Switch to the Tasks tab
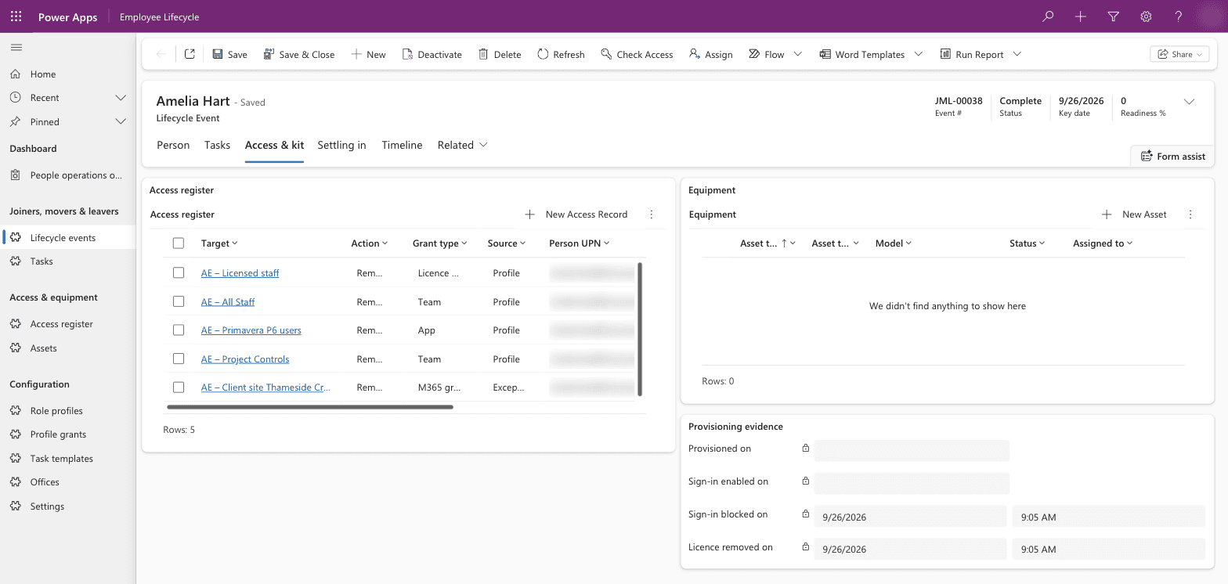The height and width of the screenshot is (584, 1228). pyautogui.click(x=217, y=145)
